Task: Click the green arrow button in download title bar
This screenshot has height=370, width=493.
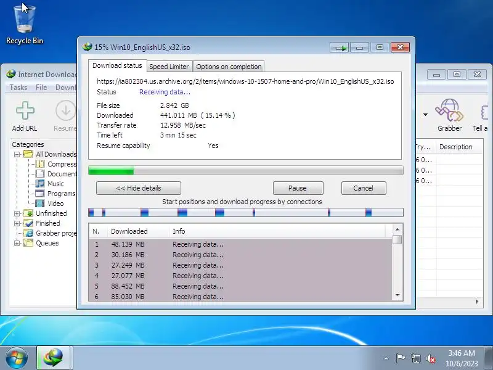Action: point(340,48)
